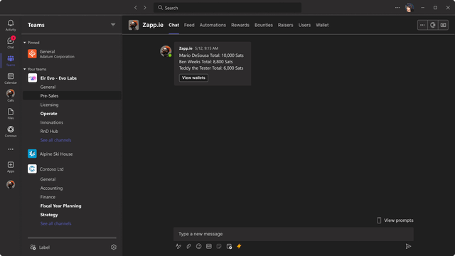Click the lightning bolt Zapp icon
Screen dimensions: 455x256
239,246
